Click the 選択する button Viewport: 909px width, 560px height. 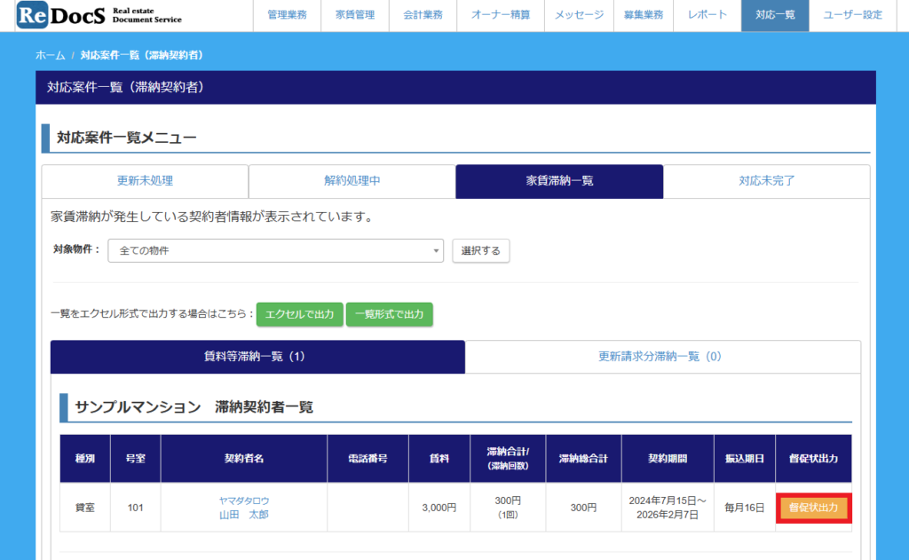click(x=480, y=250)
